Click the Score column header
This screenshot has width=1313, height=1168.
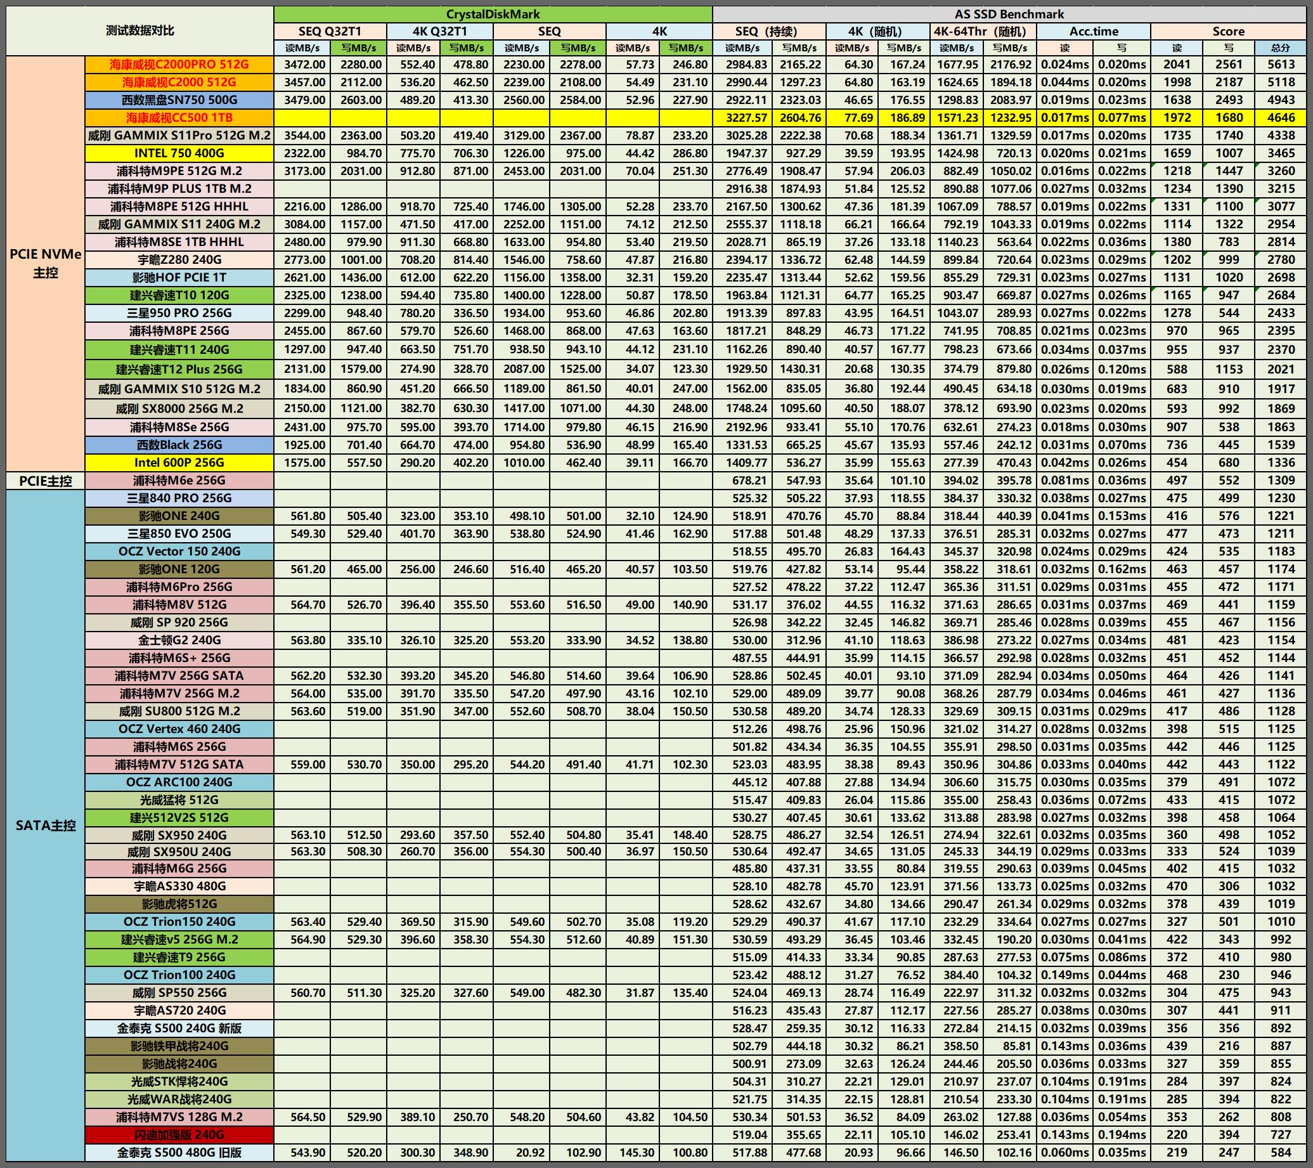coord(1227,32)
